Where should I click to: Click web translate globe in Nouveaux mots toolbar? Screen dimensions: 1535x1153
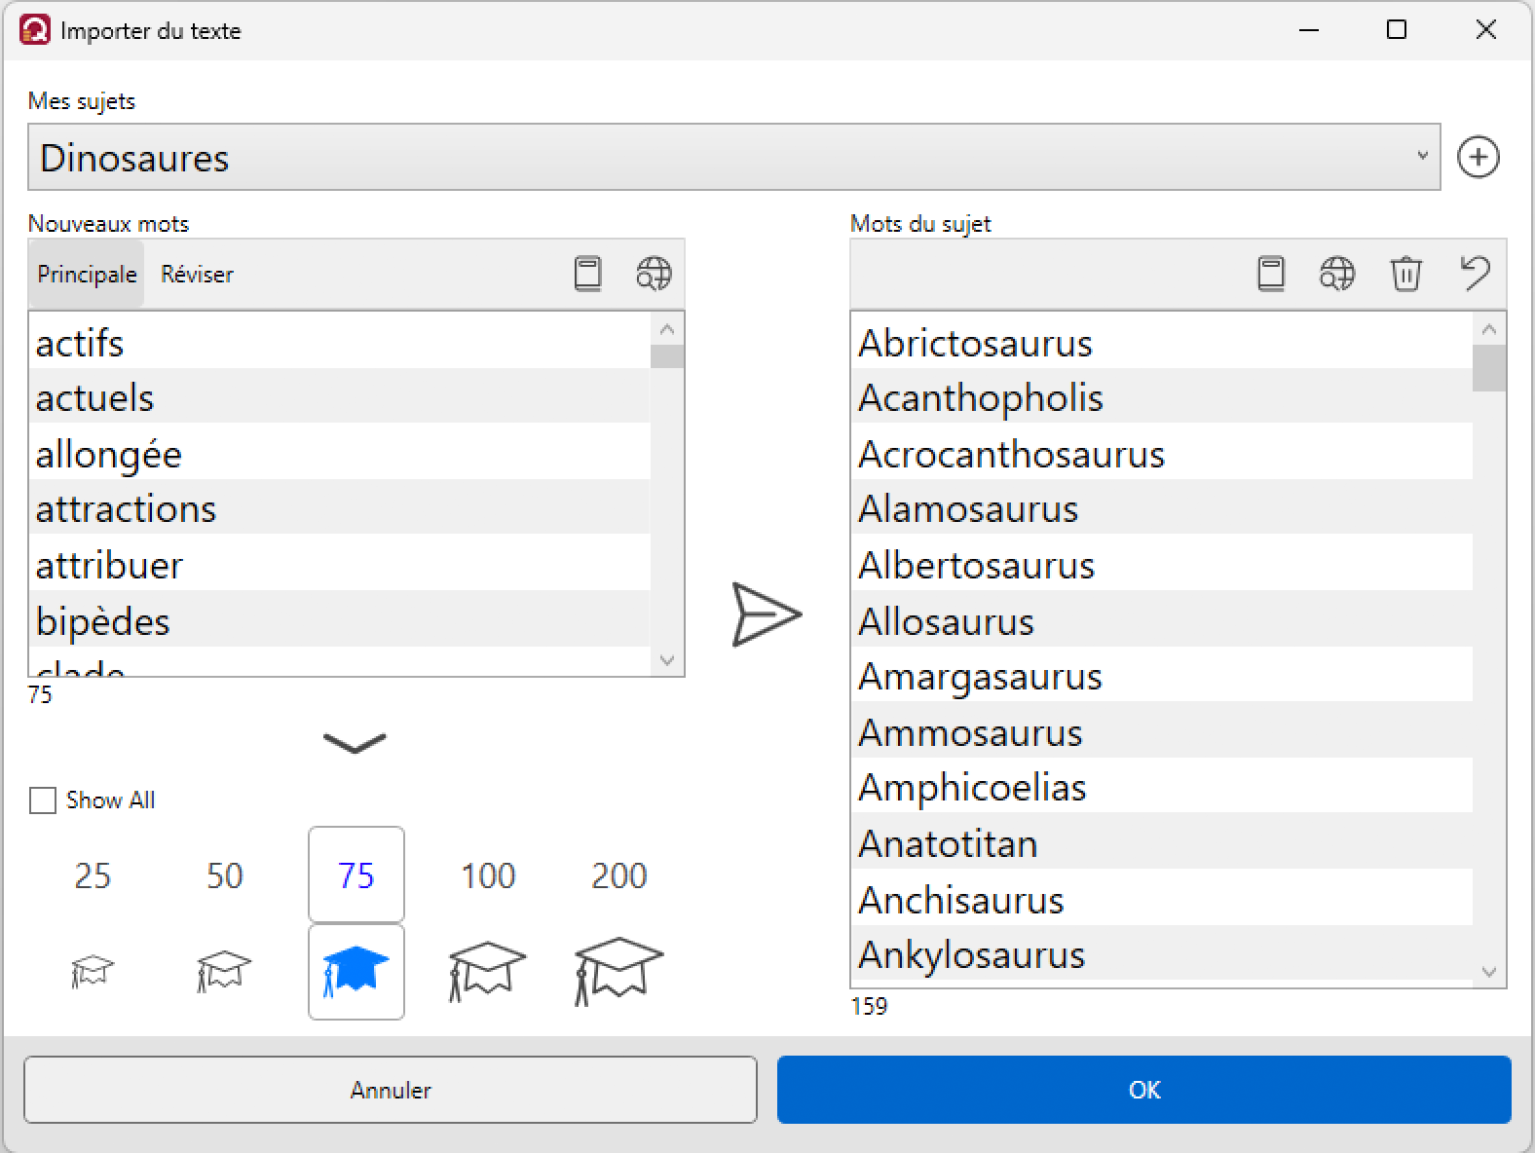pyautogui.click(x=654, y=274)
